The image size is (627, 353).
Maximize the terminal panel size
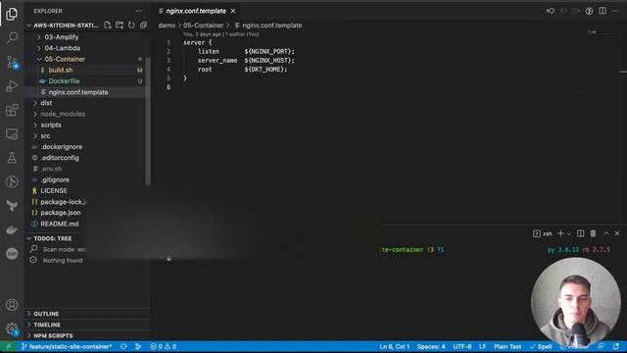click(x=606, y=233)
